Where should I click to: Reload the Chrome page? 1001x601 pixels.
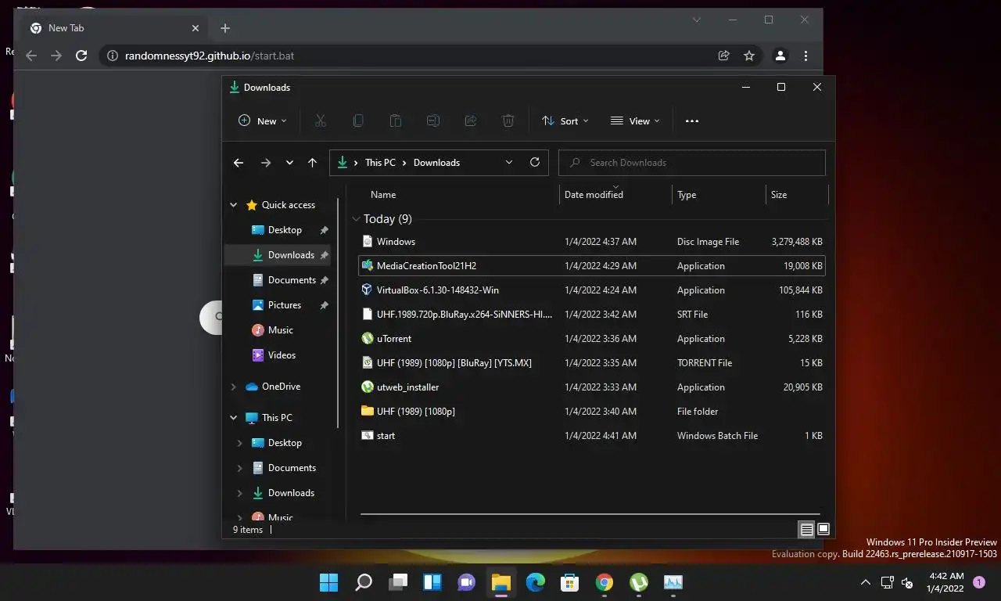(81, 56)
